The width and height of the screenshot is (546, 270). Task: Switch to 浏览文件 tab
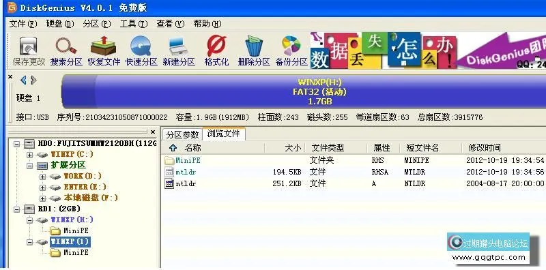pyautogui.click(x=224, y=134)
